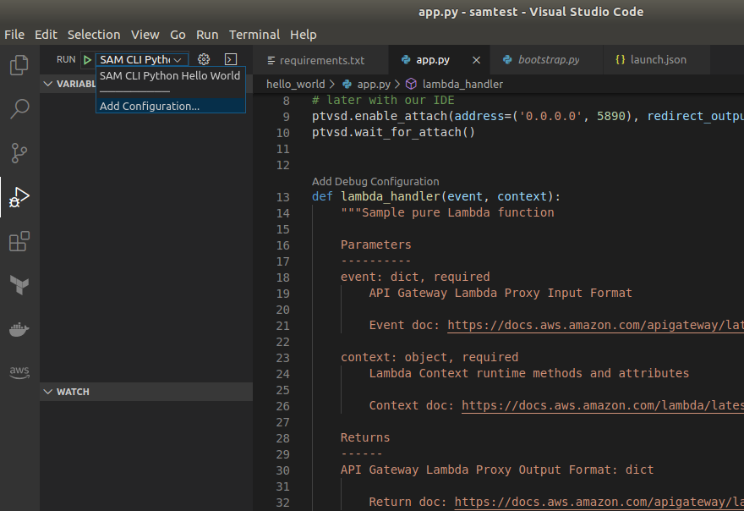This screenshot has width=744, height=511.
Task: Open the Debug Console icon
Action: tap(231, 59)
